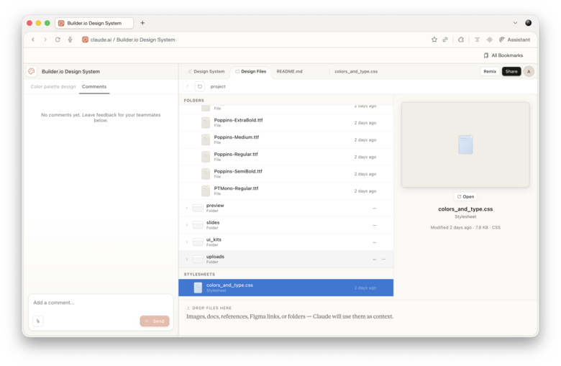Open the Assistant panel
561x366 pixels.
click(514, 40)
